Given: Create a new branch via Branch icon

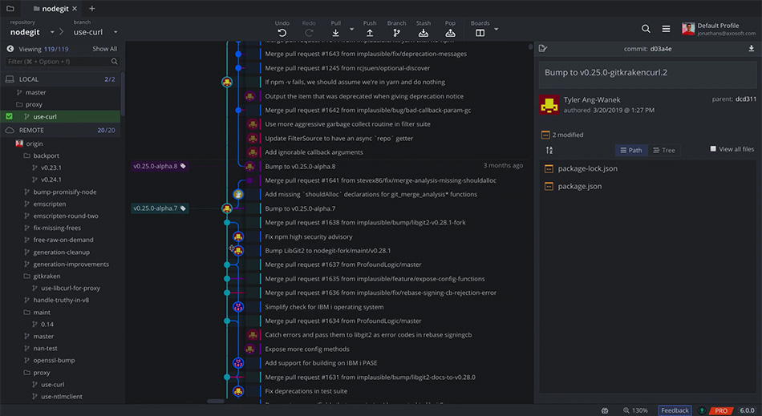Looking at the screenshot, I should [396, 33].
